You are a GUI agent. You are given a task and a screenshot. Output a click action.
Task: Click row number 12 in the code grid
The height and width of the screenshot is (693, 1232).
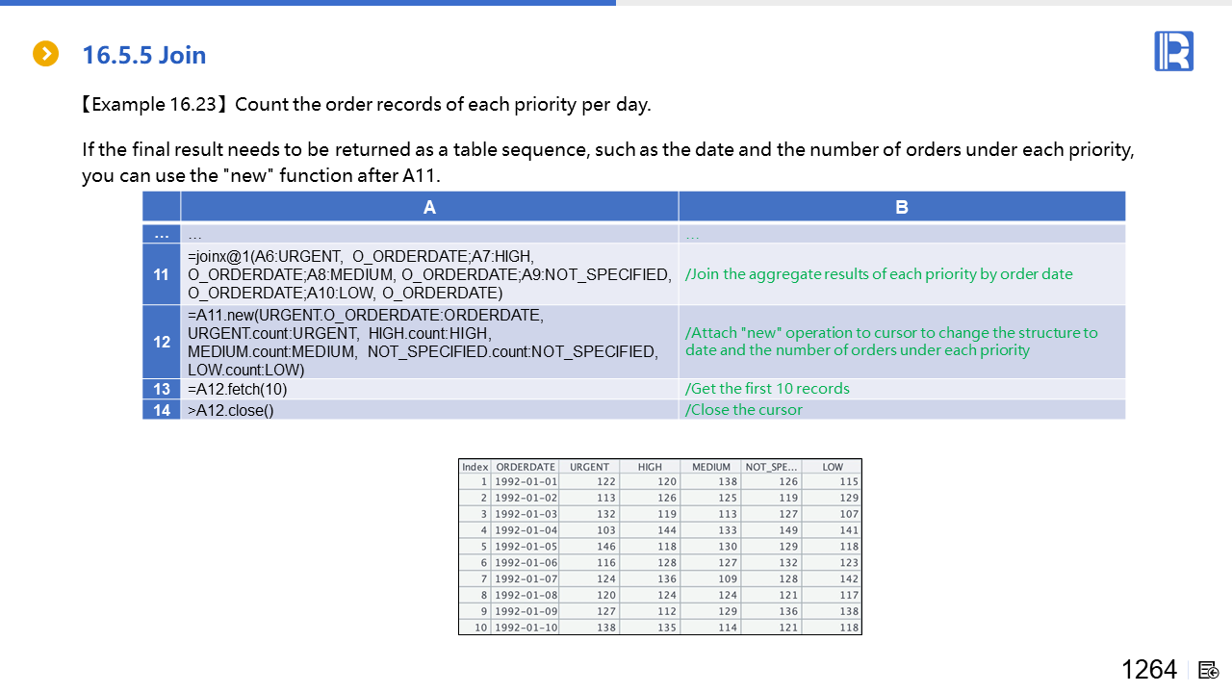pyautogui.click(x=162, y=342)
